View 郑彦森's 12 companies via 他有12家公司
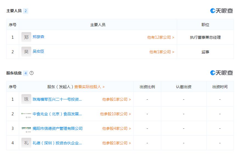This screenshot has width=238, height=157. tap(161, 37)
